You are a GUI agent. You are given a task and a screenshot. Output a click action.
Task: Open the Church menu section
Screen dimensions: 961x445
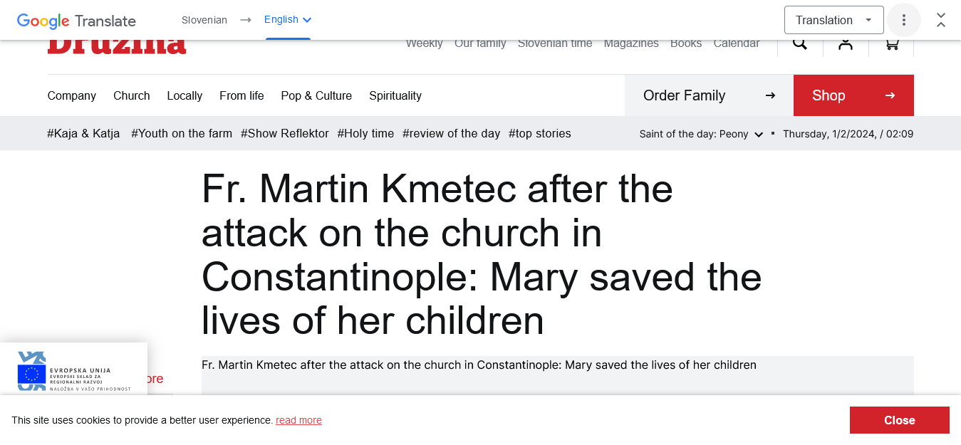click(x=132, y=95)
